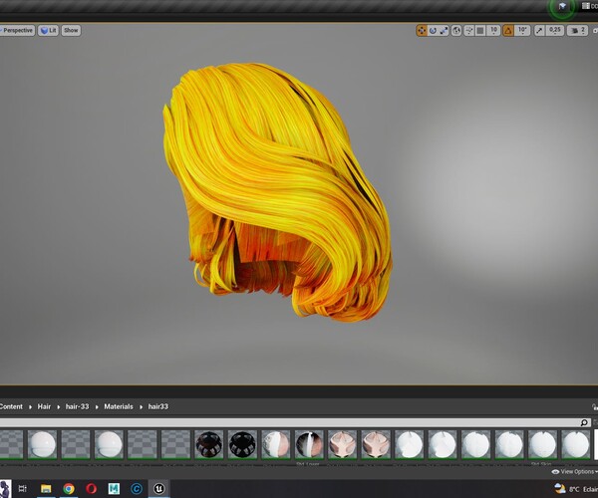Open the Lit view mode menu
The height and width of the screenshot is (498, 598).
48,31
